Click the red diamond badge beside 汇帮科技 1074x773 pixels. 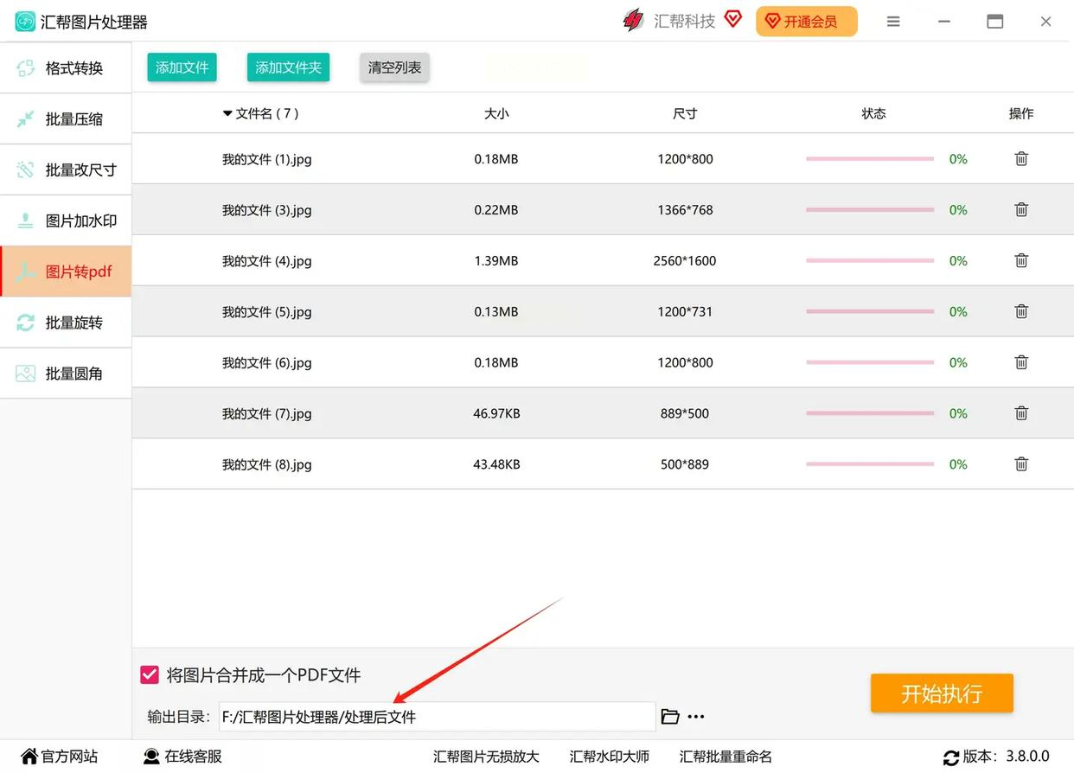coord(733,19)
